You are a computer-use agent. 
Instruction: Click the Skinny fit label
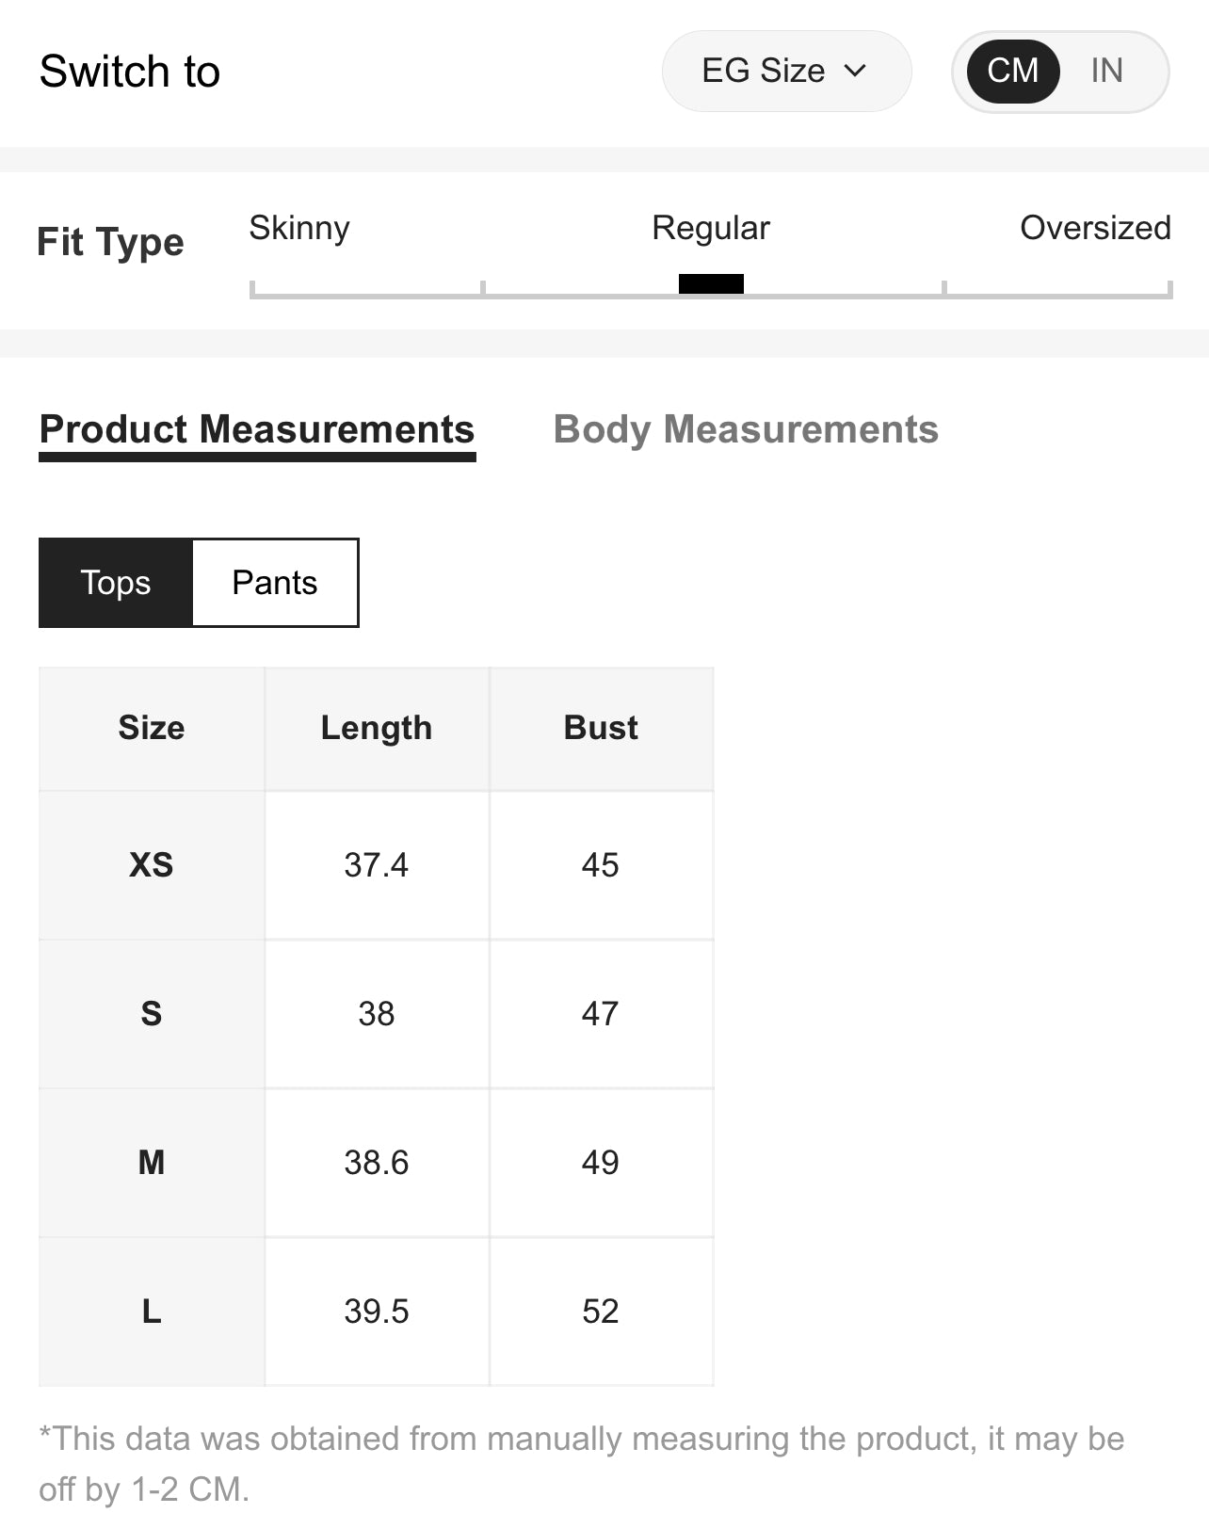(299, 228)
